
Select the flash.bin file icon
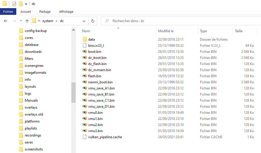[85, 76]
